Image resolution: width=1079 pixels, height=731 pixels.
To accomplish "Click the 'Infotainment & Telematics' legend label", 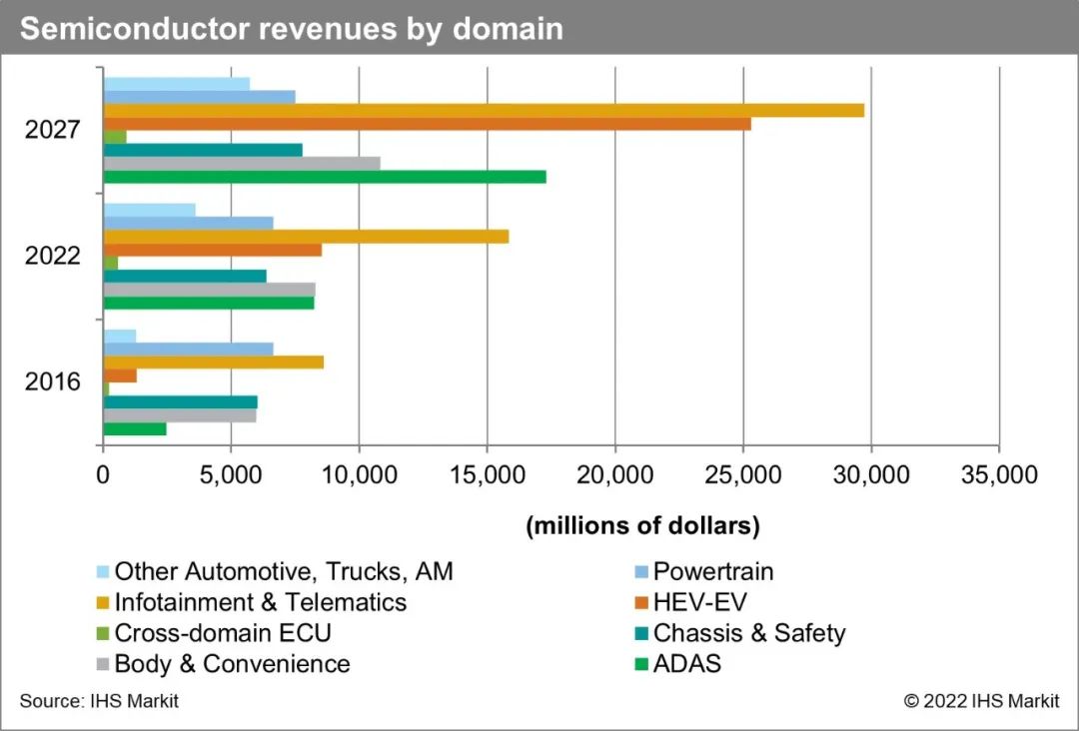I will 260,602.
